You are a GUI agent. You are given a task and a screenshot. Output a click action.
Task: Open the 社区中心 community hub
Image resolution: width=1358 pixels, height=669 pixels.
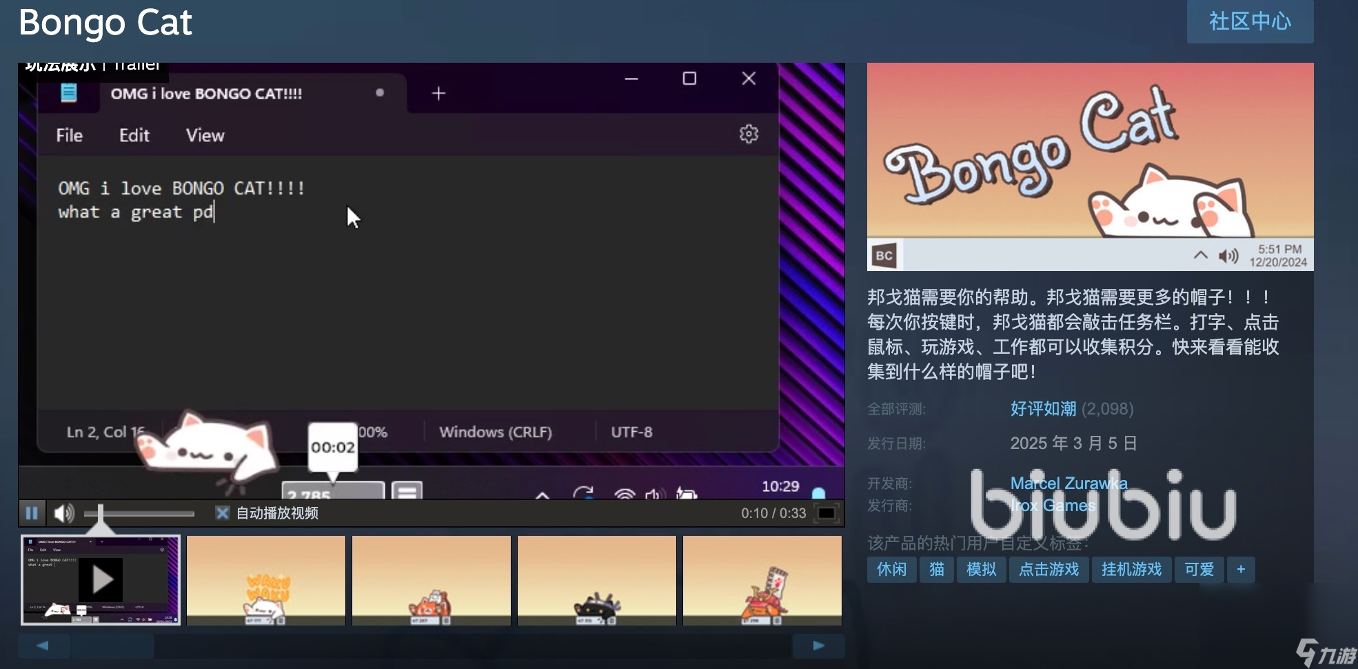point(1250,21)
